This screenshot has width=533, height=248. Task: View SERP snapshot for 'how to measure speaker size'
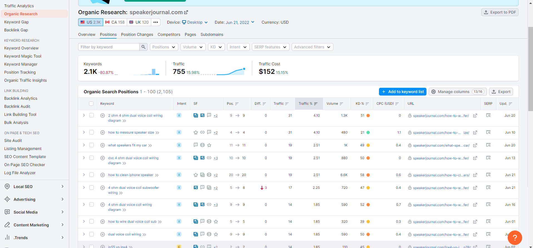coord(488,132)
